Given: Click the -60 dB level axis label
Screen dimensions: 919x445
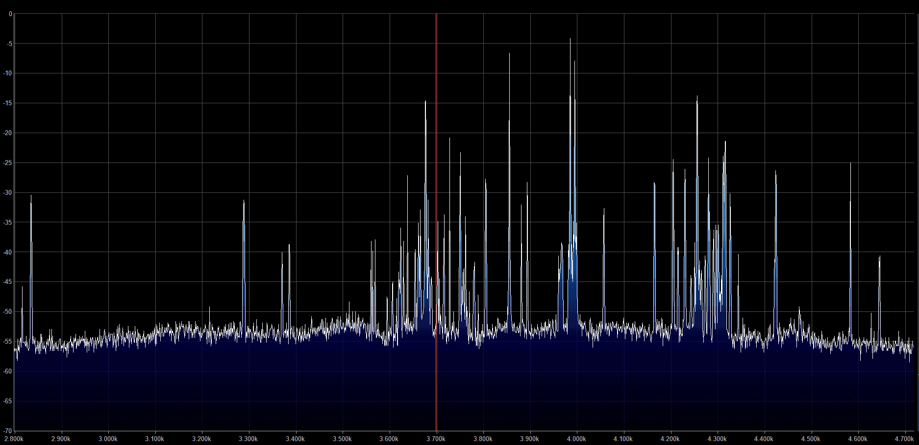Looking at the screenshot, I should tap(8, 372).
